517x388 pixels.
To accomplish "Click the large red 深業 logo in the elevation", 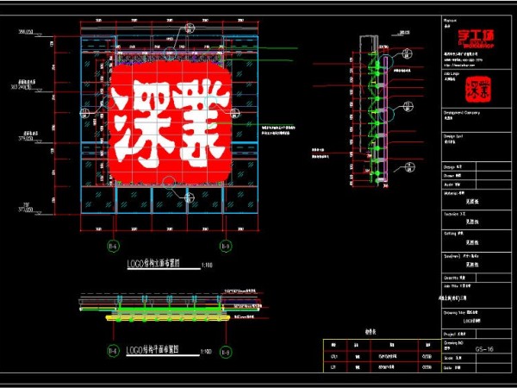I will click(x=171, y=122).
